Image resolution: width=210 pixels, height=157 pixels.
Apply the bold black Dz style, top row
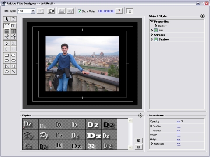point(109,124)
